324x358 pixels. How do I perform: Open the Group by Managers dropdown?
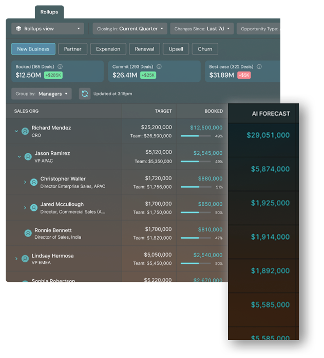pos(43,94)
